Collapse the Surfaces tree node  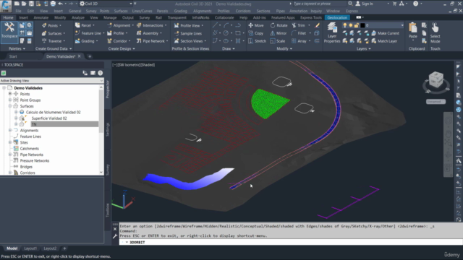tap(10, 106)
